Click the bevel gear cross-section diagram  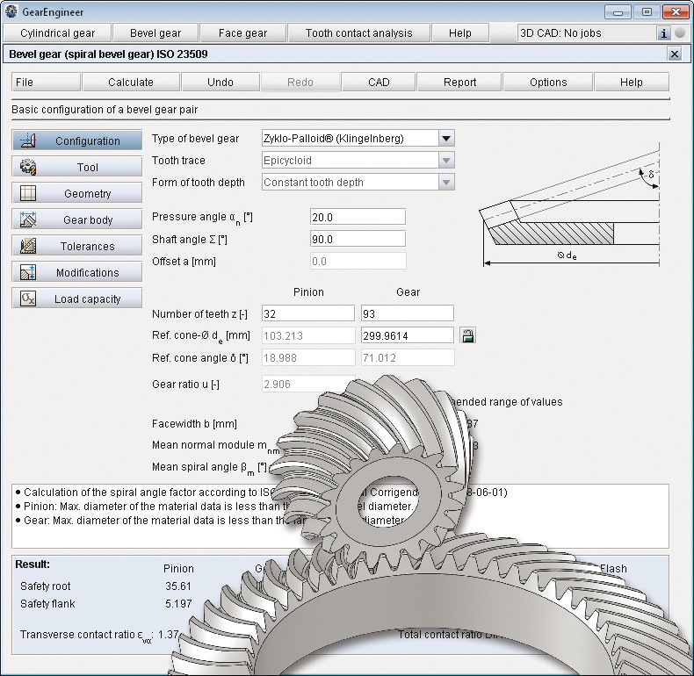click(x=570, y=205)
